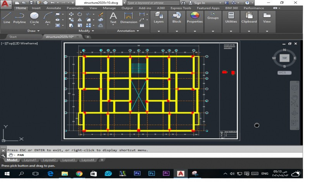Image resolution: width=310 pixels, height=182 pixels.
Task: Expand the Modify panel dropdown
Action: tap(86, 31)
